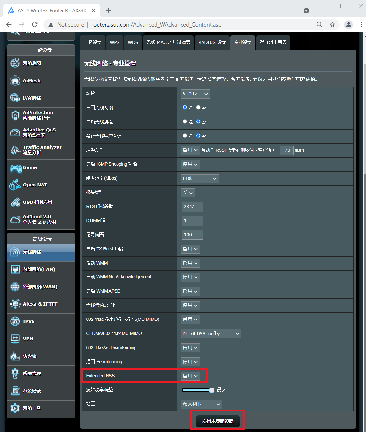Screen dimensions: 366x432
Task: Go back to previous page
Action: (x=9, y=24)
